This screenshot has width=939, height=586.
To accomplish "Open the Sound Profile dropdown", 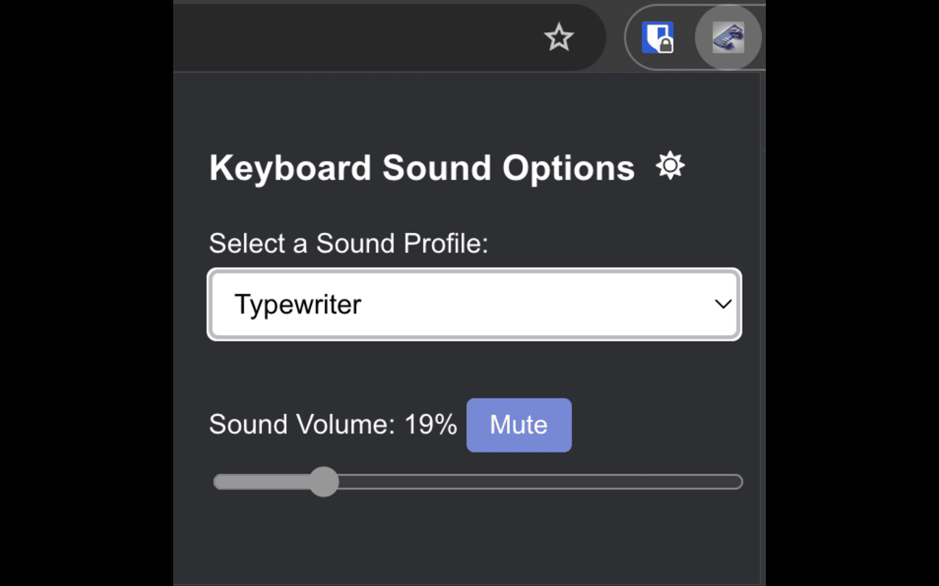I will point(474,305).
